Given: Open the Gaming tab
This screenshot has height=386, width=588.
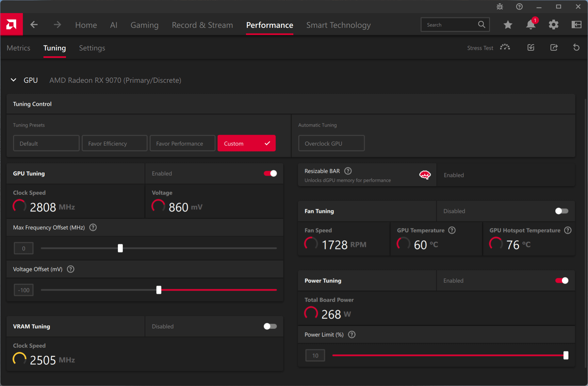Looking at the screenshot, I should tap(144, 25).
